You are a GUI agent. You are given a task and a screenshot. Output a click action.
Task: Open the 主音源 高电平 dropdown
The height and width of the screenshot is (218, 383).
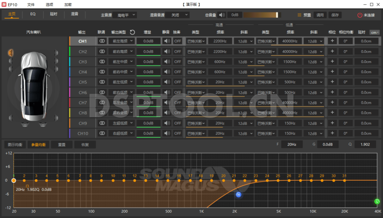(x=126, y=15)
